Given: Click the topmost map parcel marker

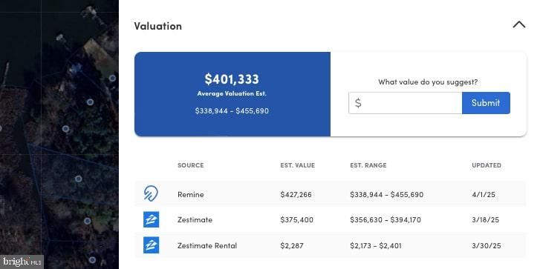Looking at the screenshot, I should [112, 78].
